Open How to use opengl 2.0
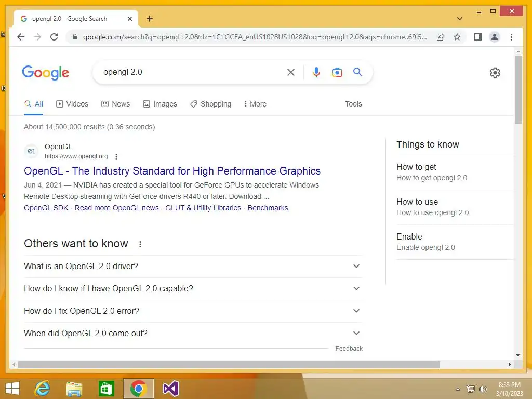This screenshot has height=399, width=532. [455, 207]
